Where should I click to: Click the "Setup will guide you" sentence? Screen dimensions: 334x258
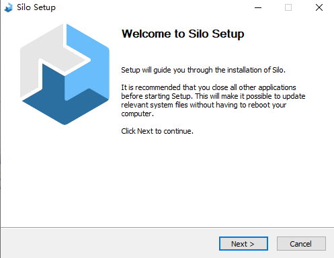203,70
